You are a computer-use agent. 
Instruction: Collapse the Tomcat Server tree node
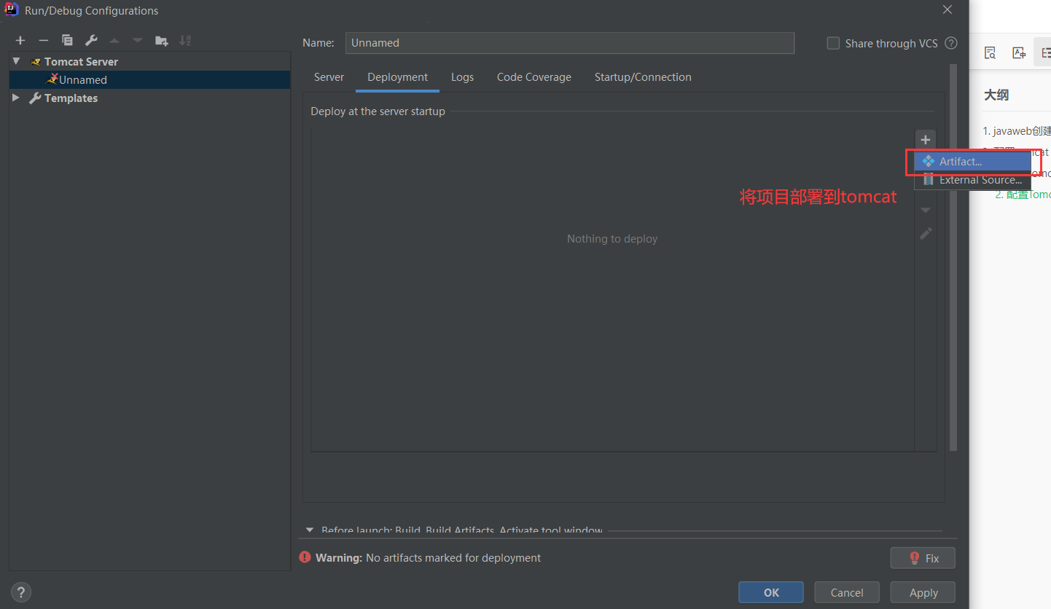pyautogui.click(x=16, y=61)
